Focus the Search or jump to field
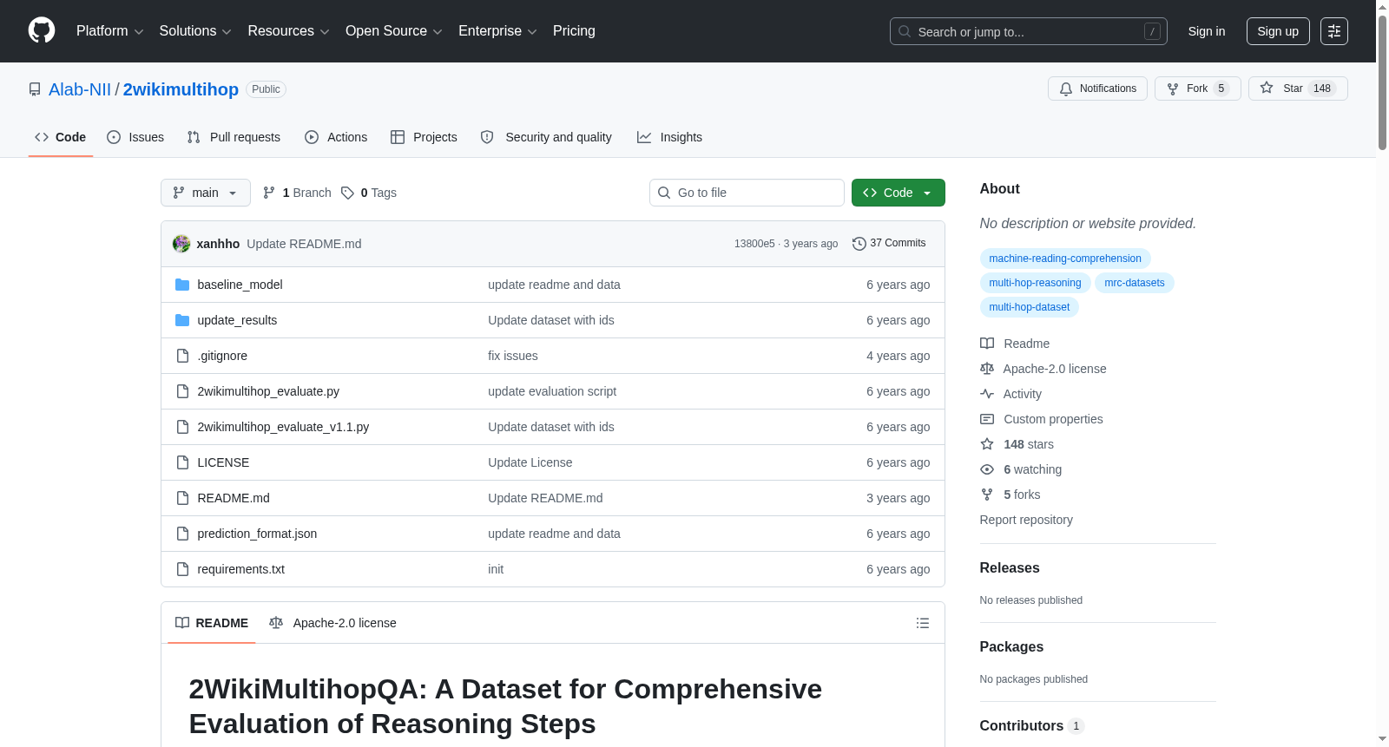This screenshot has width=1389, height=747. [1029, 31]
